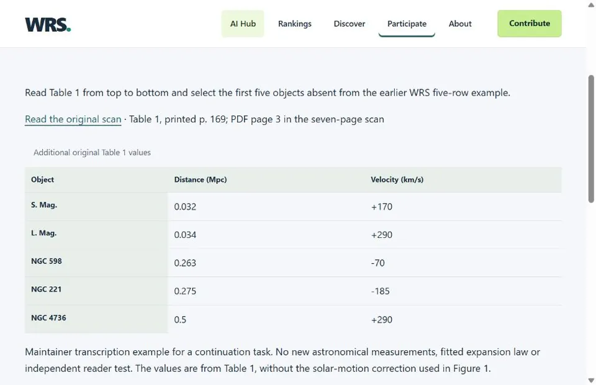596x385 pixels.
Task: Select distance value 0.275
Action: click(185, 291)
